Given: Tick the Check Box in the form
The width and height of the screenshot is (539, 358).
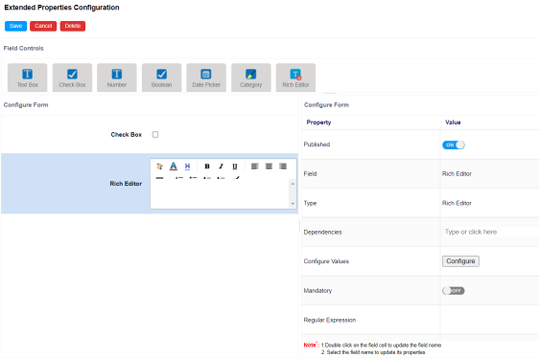Looking at the screenshot, I should point(155,135).
